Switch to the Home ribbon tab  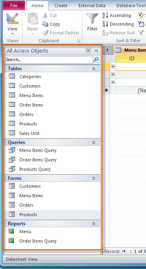[37, 6]
